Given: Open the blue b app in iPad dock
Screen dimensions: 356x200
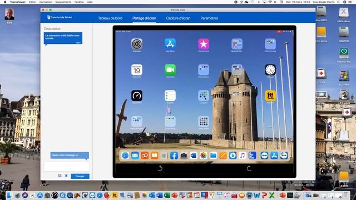Looking at the screenshot, I should pos(233,156).
